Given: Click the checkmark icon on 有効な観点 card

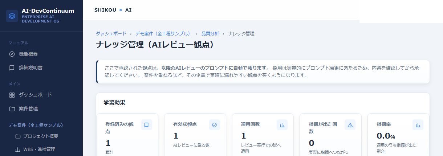Looking at the screenshot, I should [x=214, y=125].
